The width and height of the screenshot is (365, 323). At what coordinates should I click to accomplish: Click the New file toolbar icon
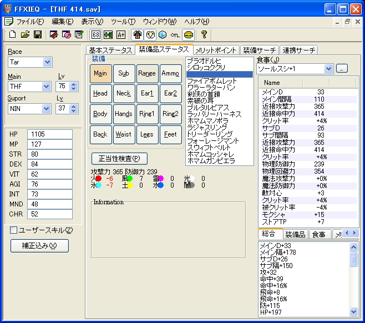tap(12, 35)
